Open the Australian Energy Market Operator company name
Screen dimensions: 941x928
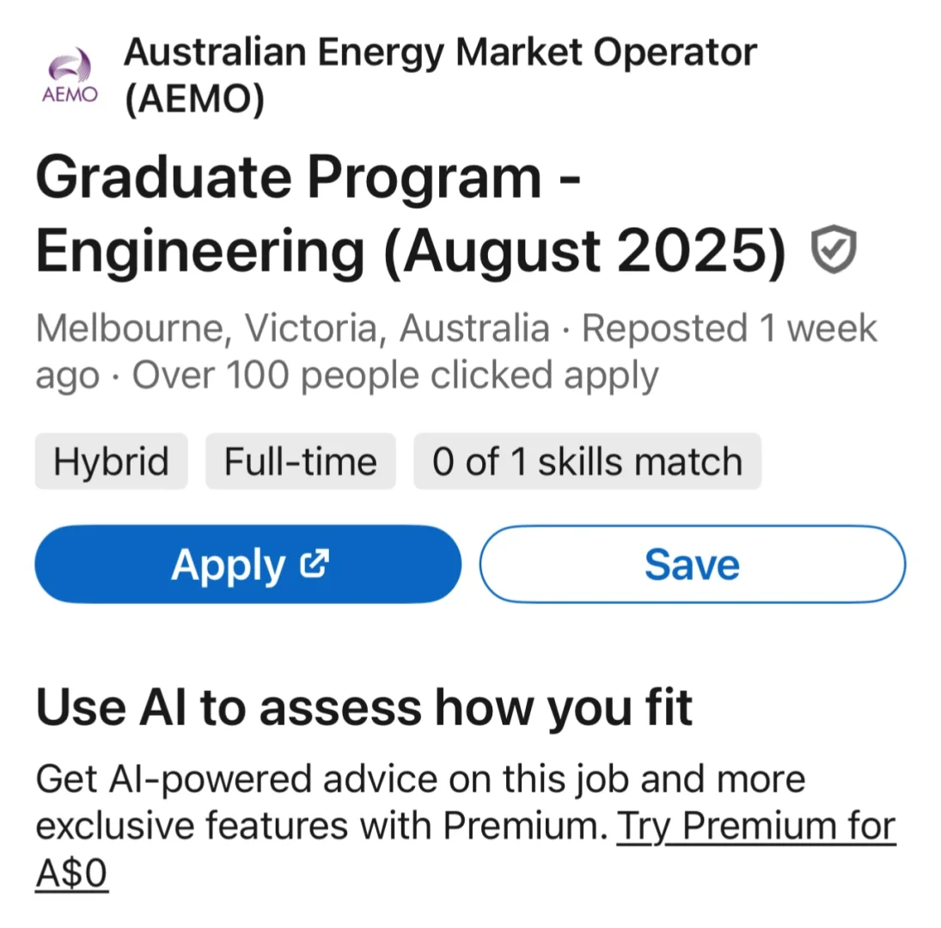(x=439, y=53)
